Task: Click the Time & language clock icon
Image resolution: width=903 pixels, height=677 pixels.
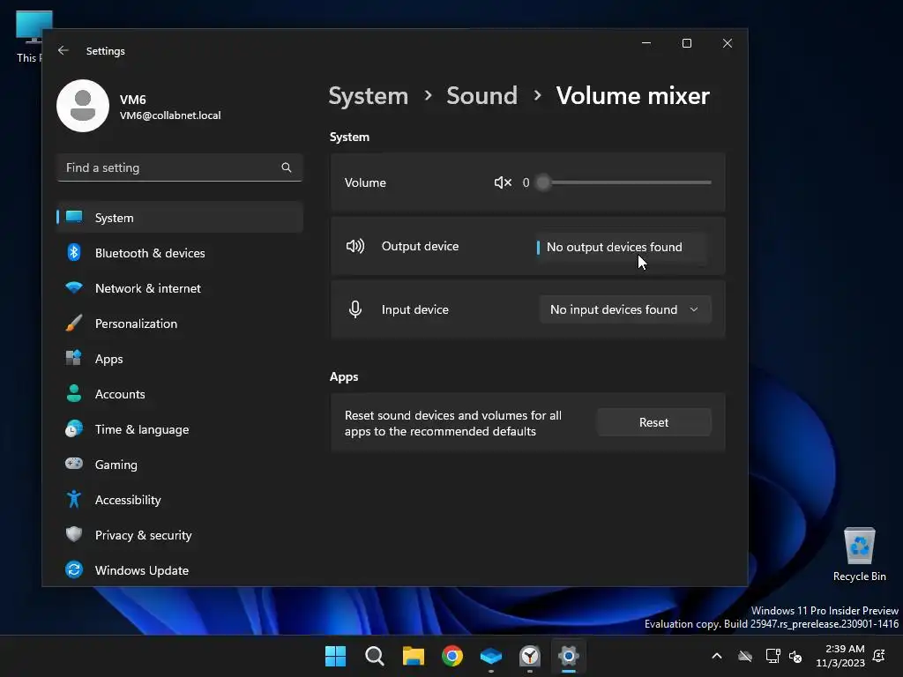Action: click(x=74, y=429)
